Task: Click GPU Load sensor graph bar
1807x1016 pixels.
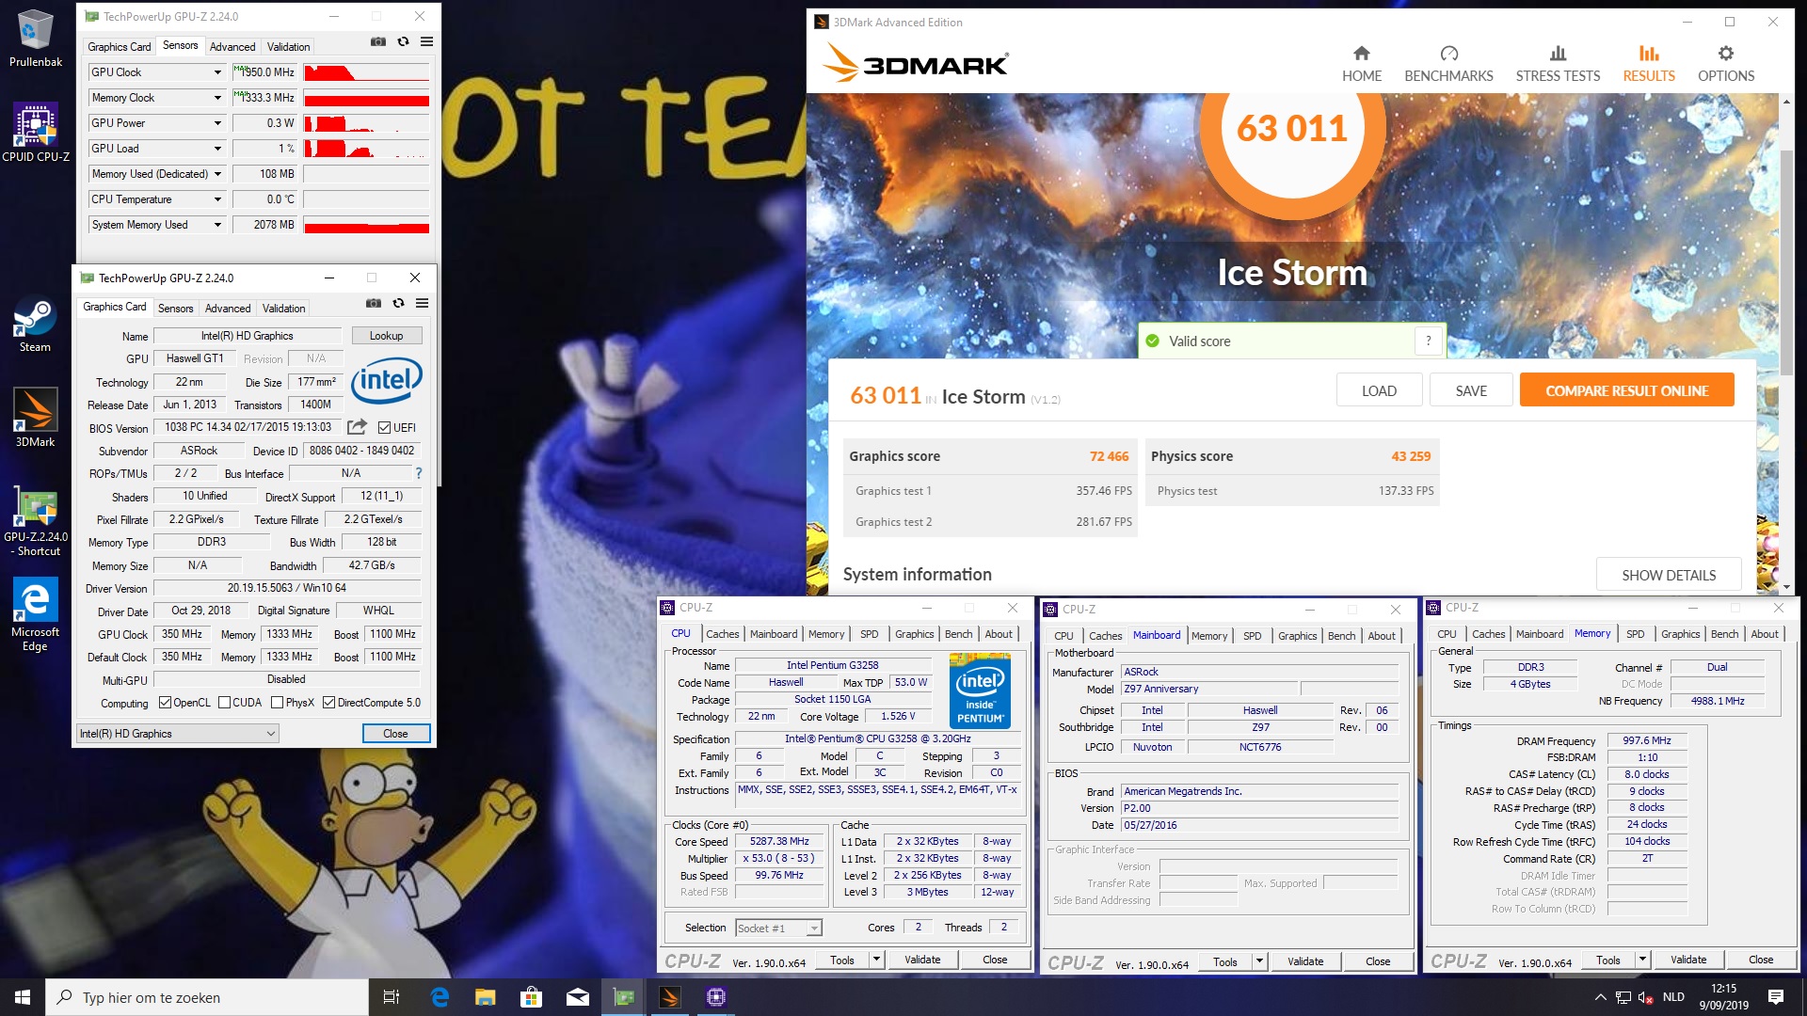Action: pyautogui.click(x=366, y=149)
